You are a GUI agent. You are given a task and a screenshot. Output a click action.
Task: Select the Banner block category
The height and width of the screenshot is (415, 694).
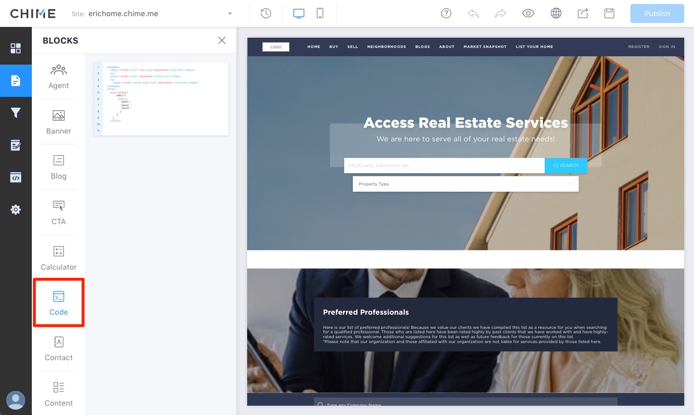click(x=59, y=122)
